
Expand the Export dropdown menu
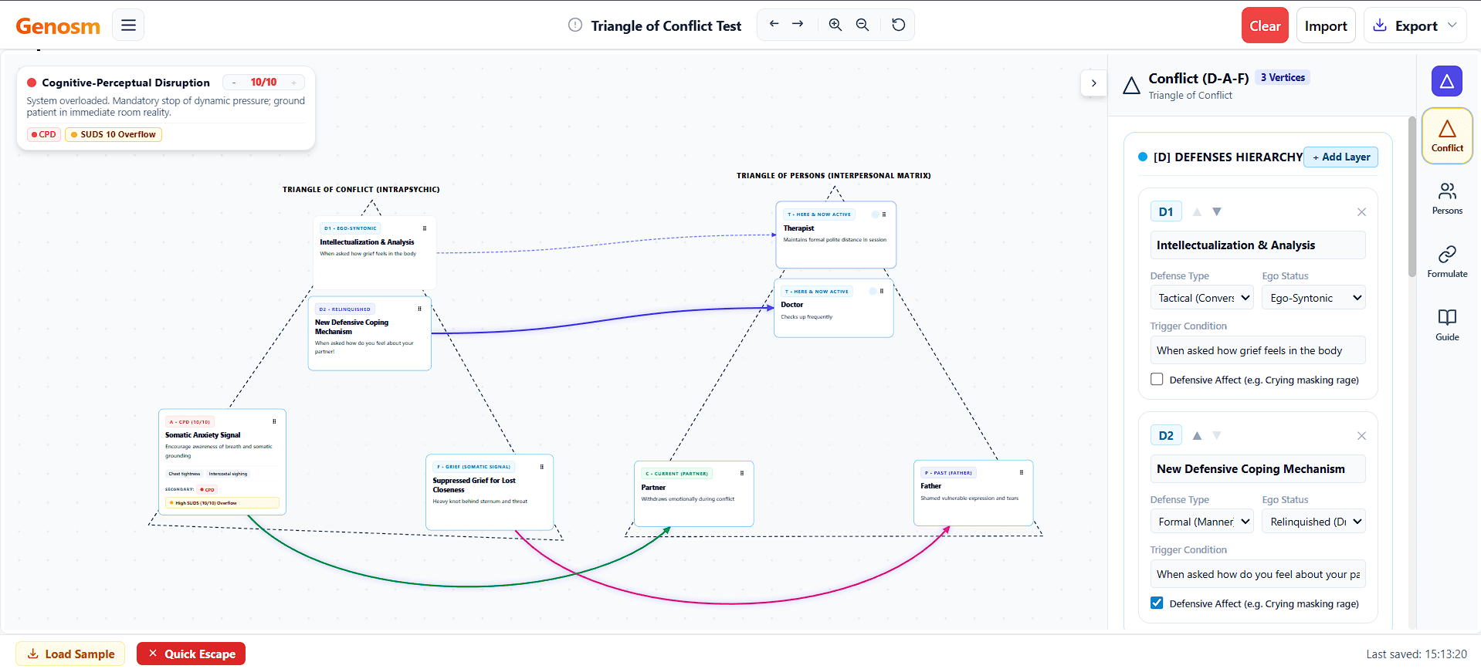click(x=1415, y=25)
